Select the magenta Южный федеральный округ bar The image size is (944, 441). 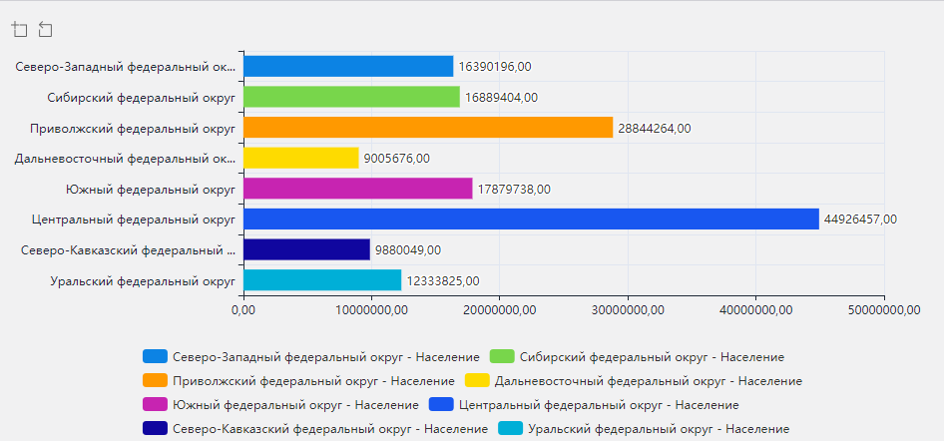(357, 189)
